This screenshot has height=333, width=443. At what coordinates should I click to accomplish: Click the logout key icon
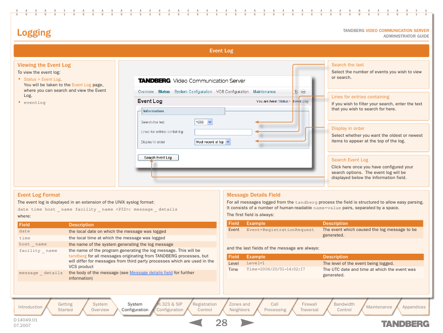click(303, 92)
